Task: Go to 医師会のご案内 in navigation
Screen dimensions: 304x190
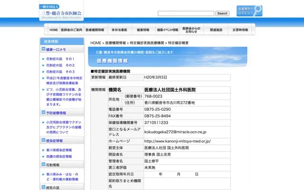Action: [x=72, y=29]
